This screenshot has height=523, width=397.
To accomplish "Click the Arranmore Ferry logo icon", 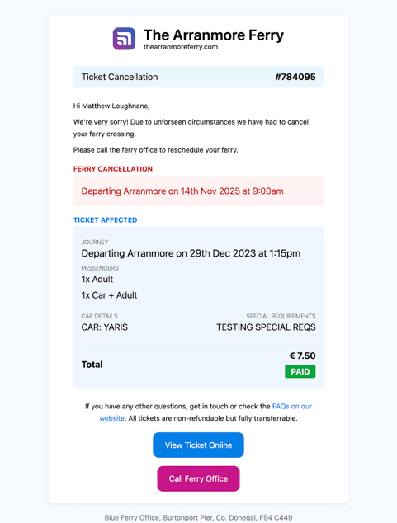I will click(x=124, y=39).
